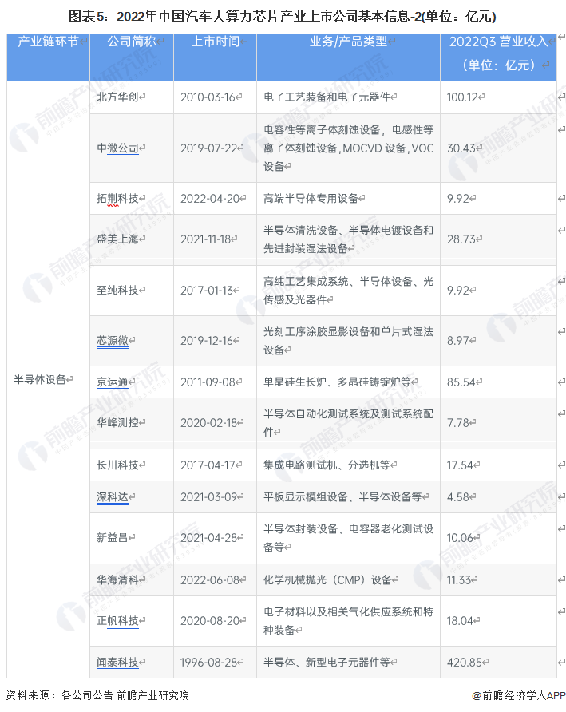Click product text '半导体、新型电子元器件等'

(x=327, y=663)
